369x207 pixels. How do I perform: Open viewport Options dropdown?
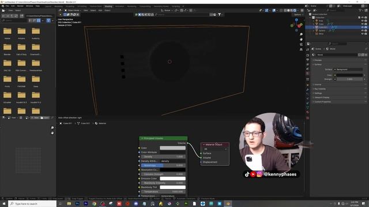(x=298, y=14)
